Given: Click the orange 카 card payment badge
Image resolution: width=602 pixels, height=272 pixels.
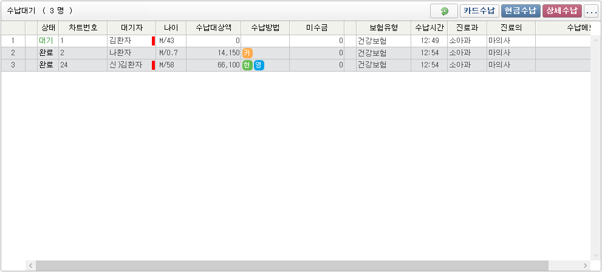Looking at the screenshot, I should coord(247,53).
